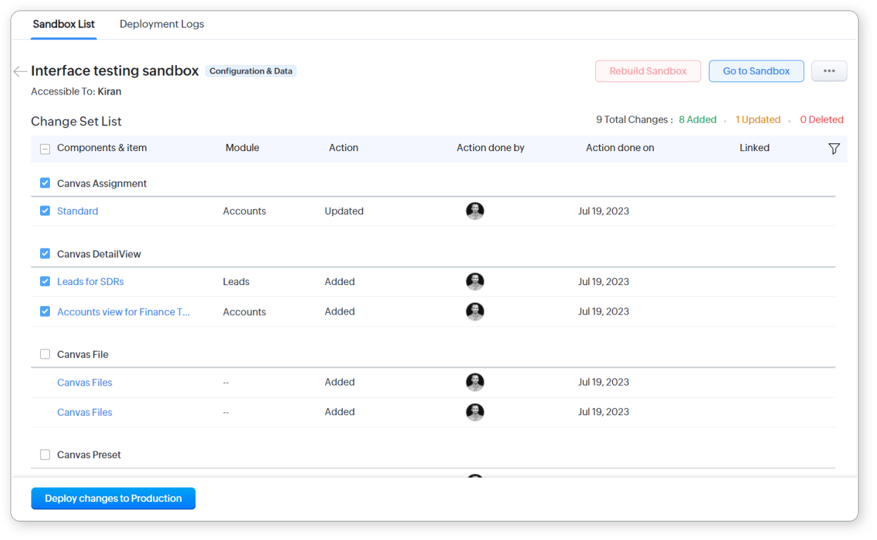The width and height of the screenshot is (877, 540).
Task: Open the Standard canvas assignment link
Action: (78, 212)
